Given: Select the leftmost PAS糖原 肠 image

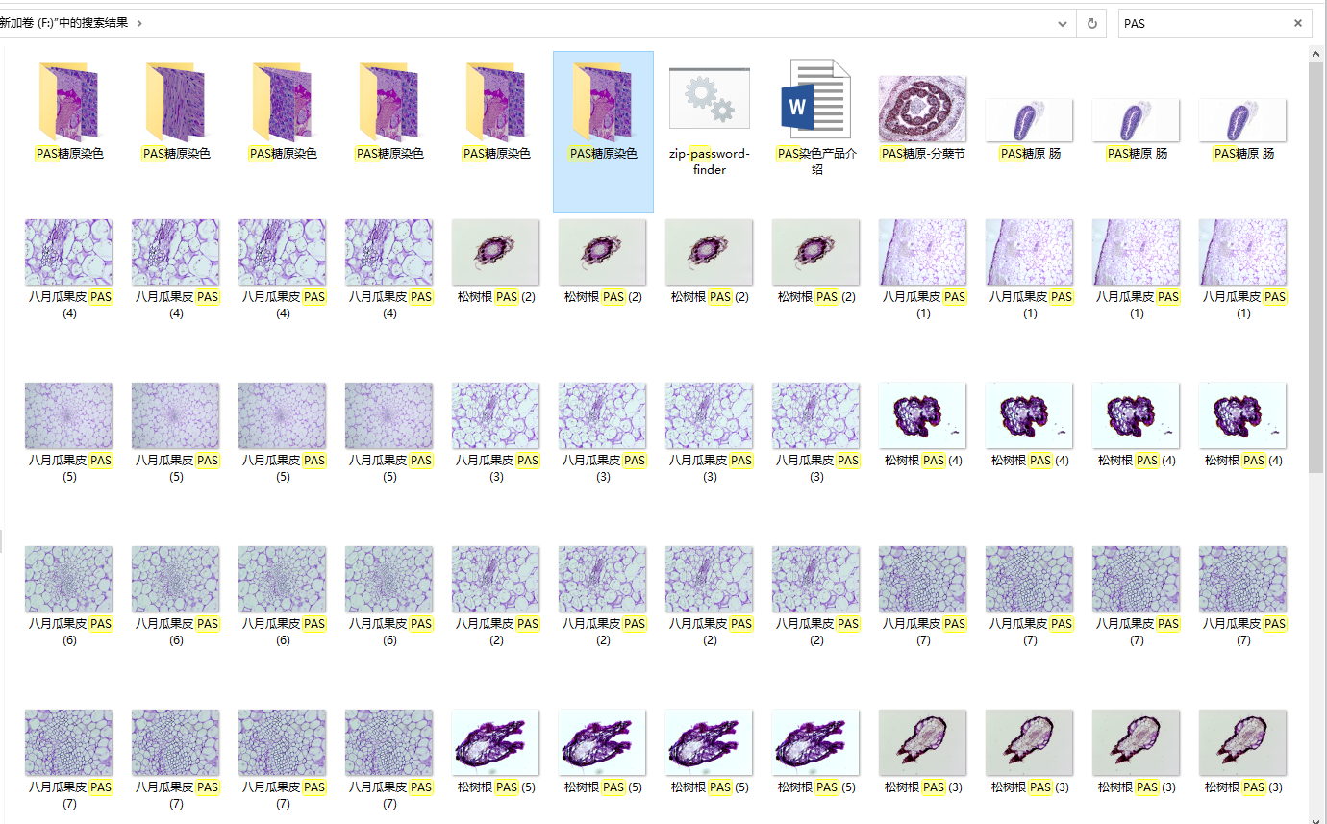Looking at the screenshot, I should (1029, 121).
